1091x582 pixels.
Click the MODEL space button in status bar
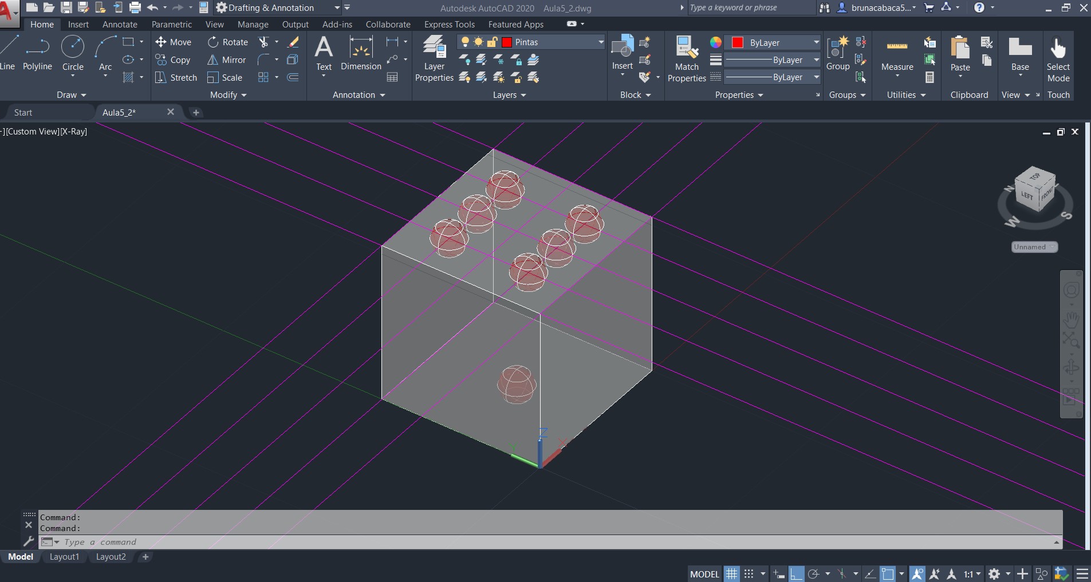[x=704, y=573]
